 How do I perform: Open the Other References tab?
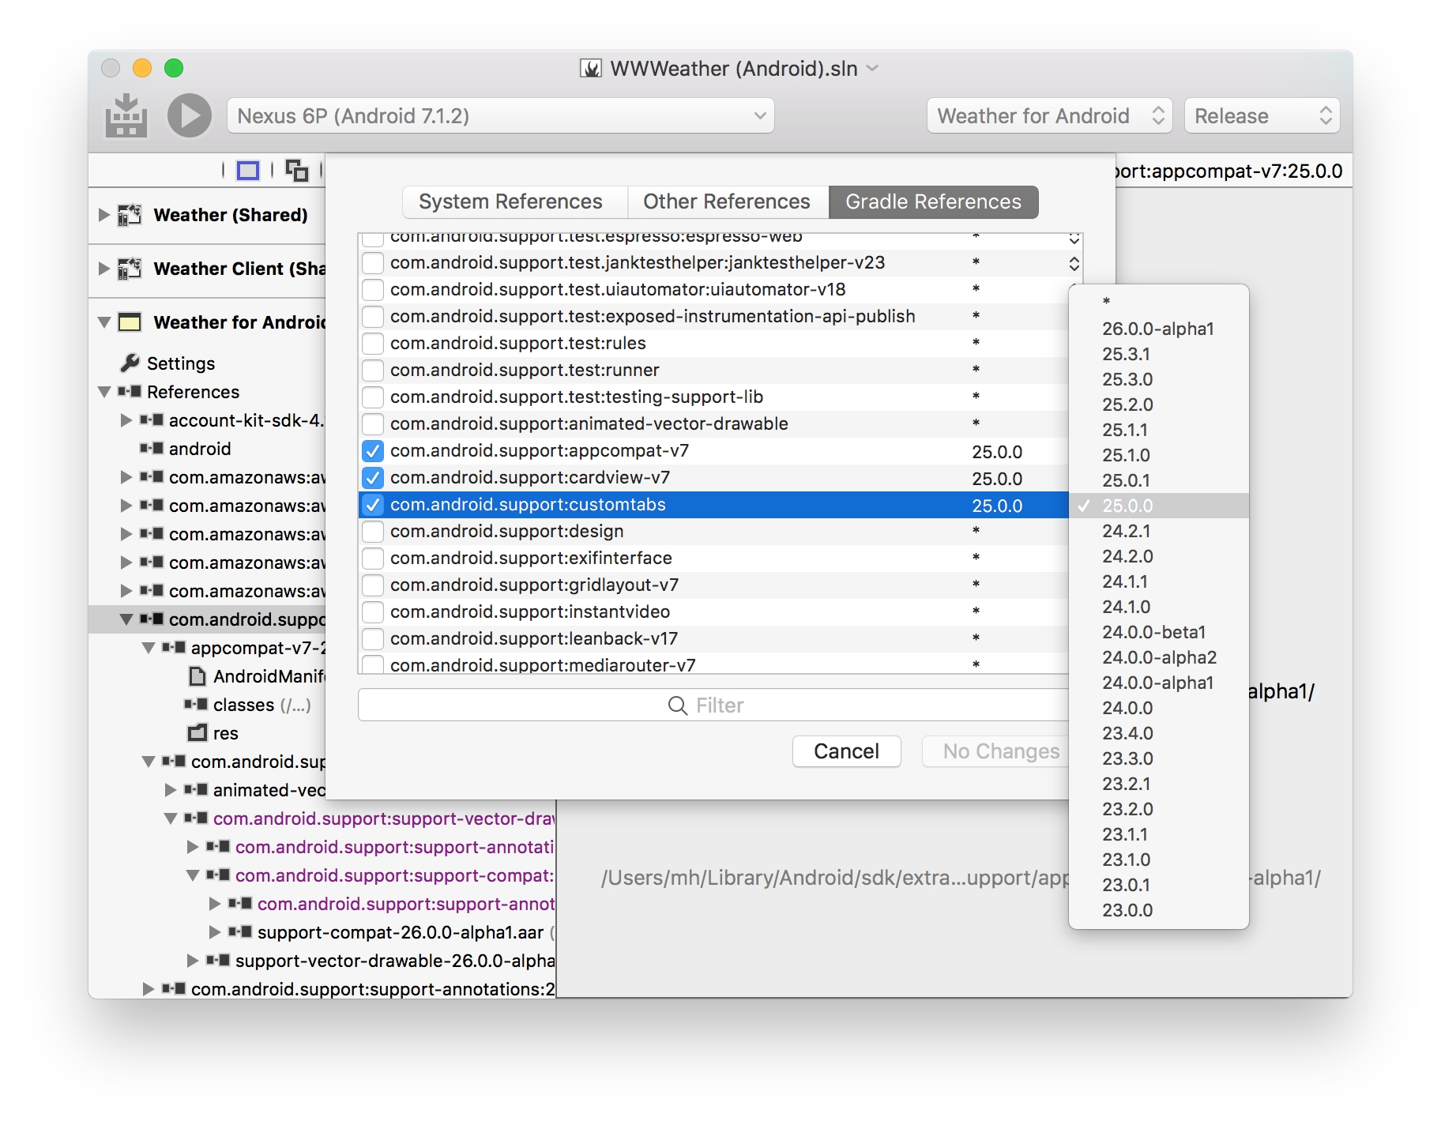pyautogui.click(x=726, y=202)
